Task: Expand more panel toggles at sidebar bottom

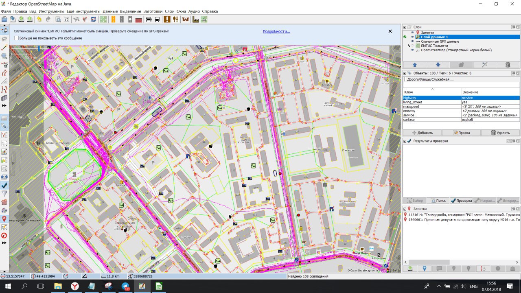Action: (4, 243)
